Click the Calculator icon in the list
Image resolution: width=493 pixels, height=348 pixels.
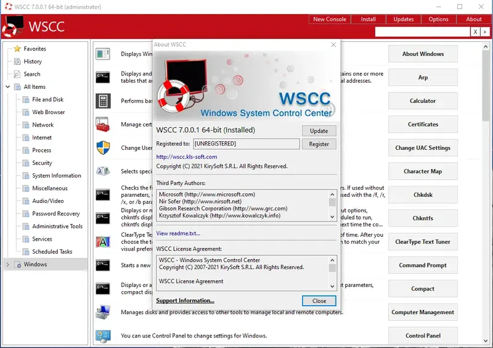(x=103, y=101)
